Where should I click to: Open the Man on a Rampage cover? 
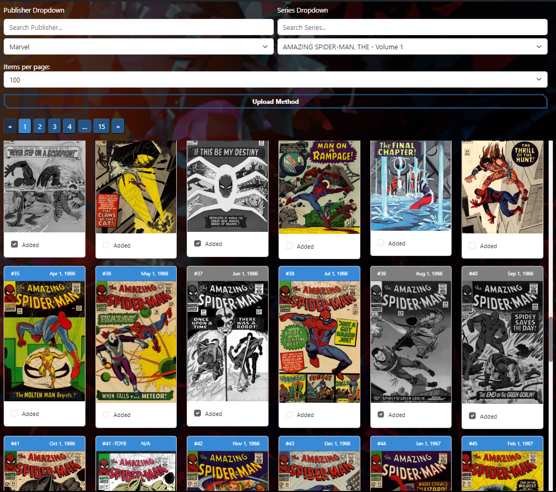pyautogui.click(x=319, y=187)
